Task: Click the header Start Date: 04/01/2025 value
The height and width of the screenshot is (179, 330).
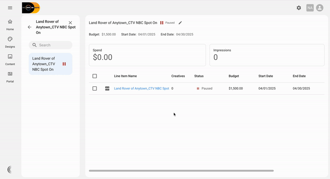Action: (147, 34)
